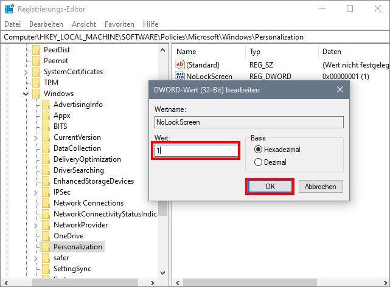Screen dimensions: 390x287
Task: Click the Peernet folder icon
Action: 37,61
